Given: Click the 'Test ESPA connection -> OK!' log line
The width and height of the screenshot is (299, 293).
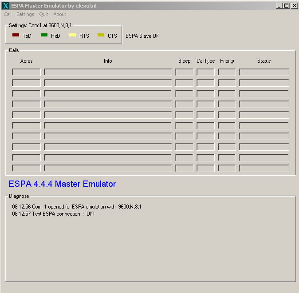Looking at the screenshot, I should 53,214.
